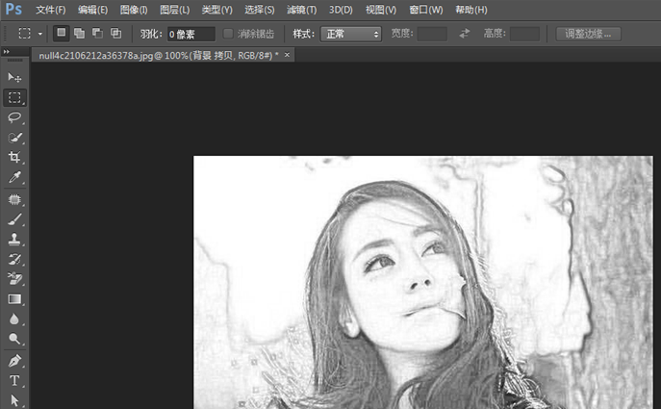Image resolution: width=661 pixels, height=409 pixels.
Task: Open the 样式 style dropdown
Action: pyautogui.click(x=350, y=34)
